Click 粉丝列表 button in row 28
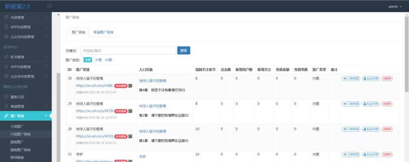409x162 pixels. tap(371, 129)
